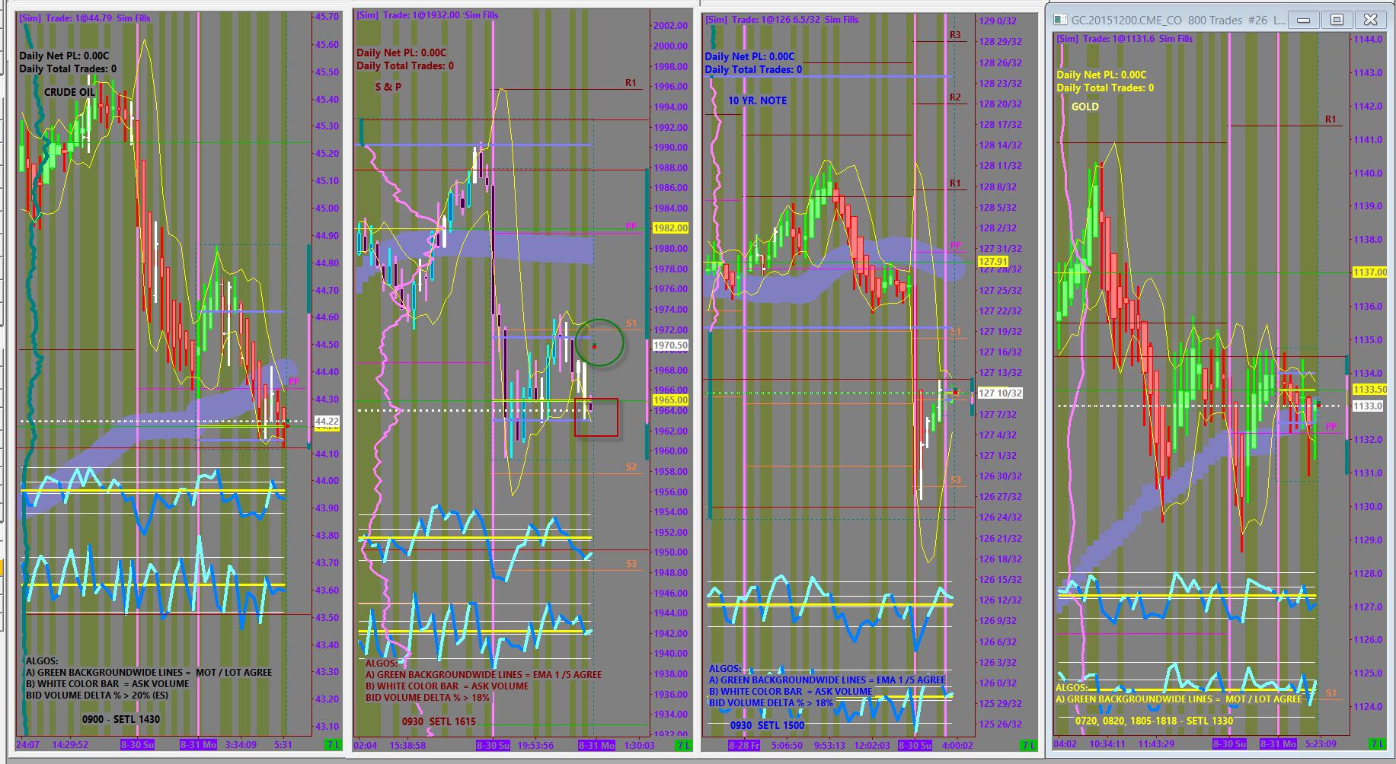Select the yellow 1965.00 price label
Image resolution: width=1396 pixels, height=764 pixels.
[670, 400]
